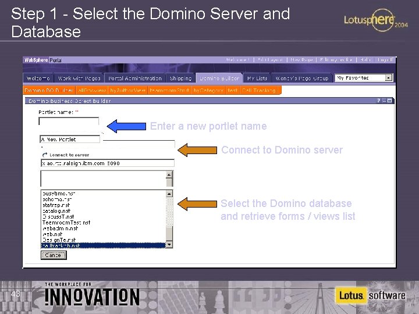Click the Log off link
This screenshot has width=419, height=314.
385,60
